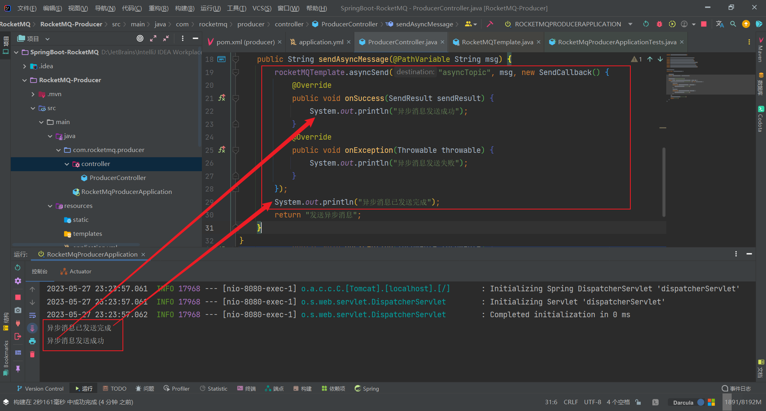Toggle read-only lock icon in status bar

(x=638, y=402)
